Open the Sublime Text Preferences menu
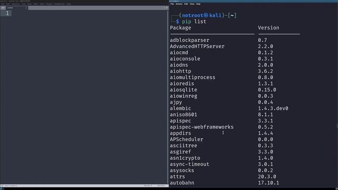This screenshot has width=338, height=190. 59,4
